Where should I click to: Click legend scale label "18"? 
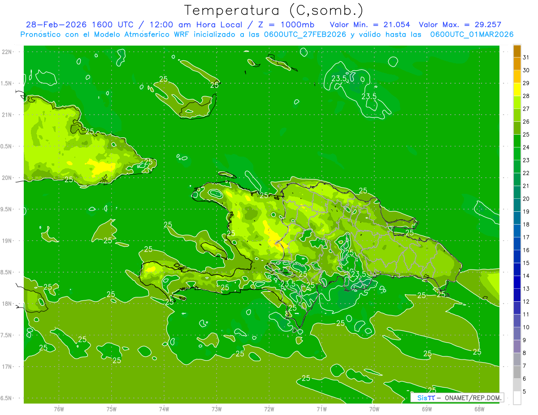pyautogui.click(x=526, y=224)
